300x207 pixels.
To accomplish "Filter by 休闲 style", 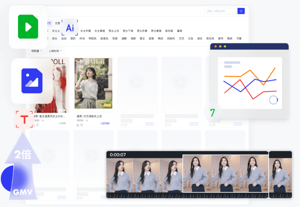I will click(x=82, y=38).
